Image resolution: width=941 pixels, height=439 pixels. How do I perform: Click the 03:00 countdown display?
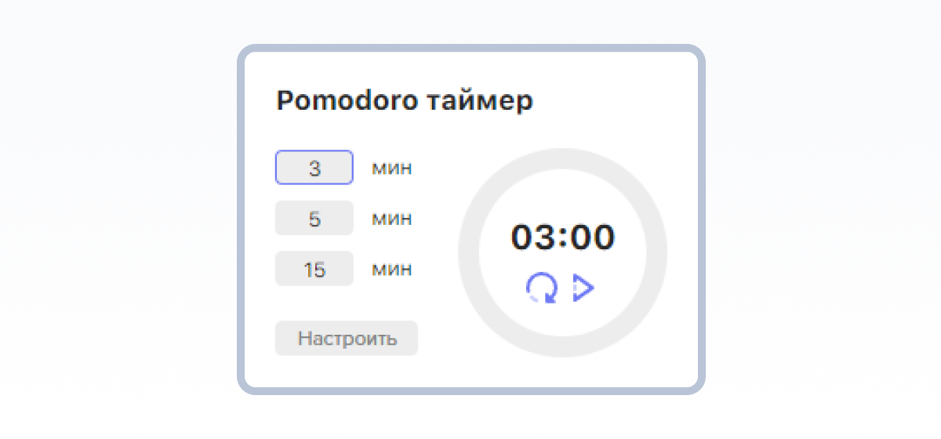click(x=562, y=237)
